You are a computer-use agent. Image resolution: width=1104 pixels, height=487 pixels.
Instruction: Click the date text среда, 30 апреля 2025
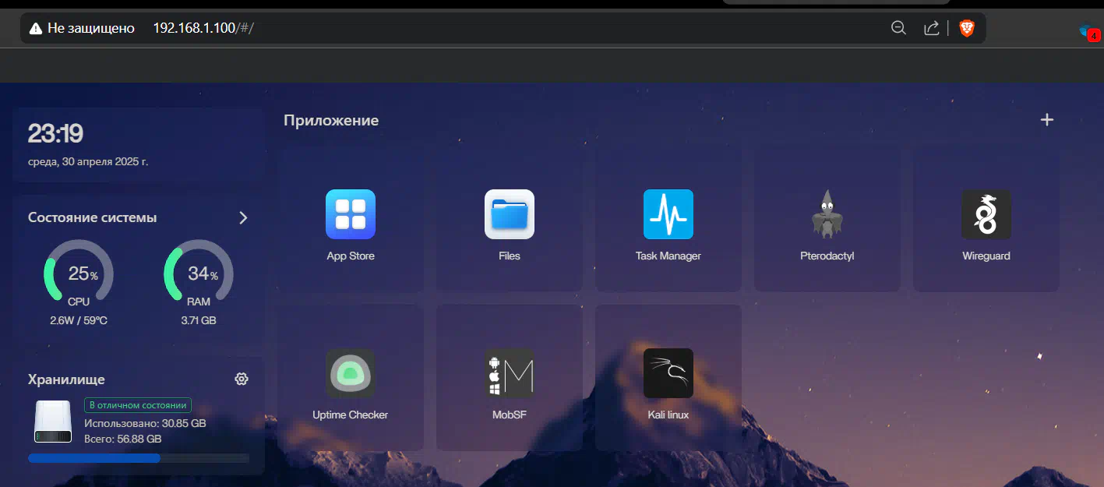coord(88,161)
